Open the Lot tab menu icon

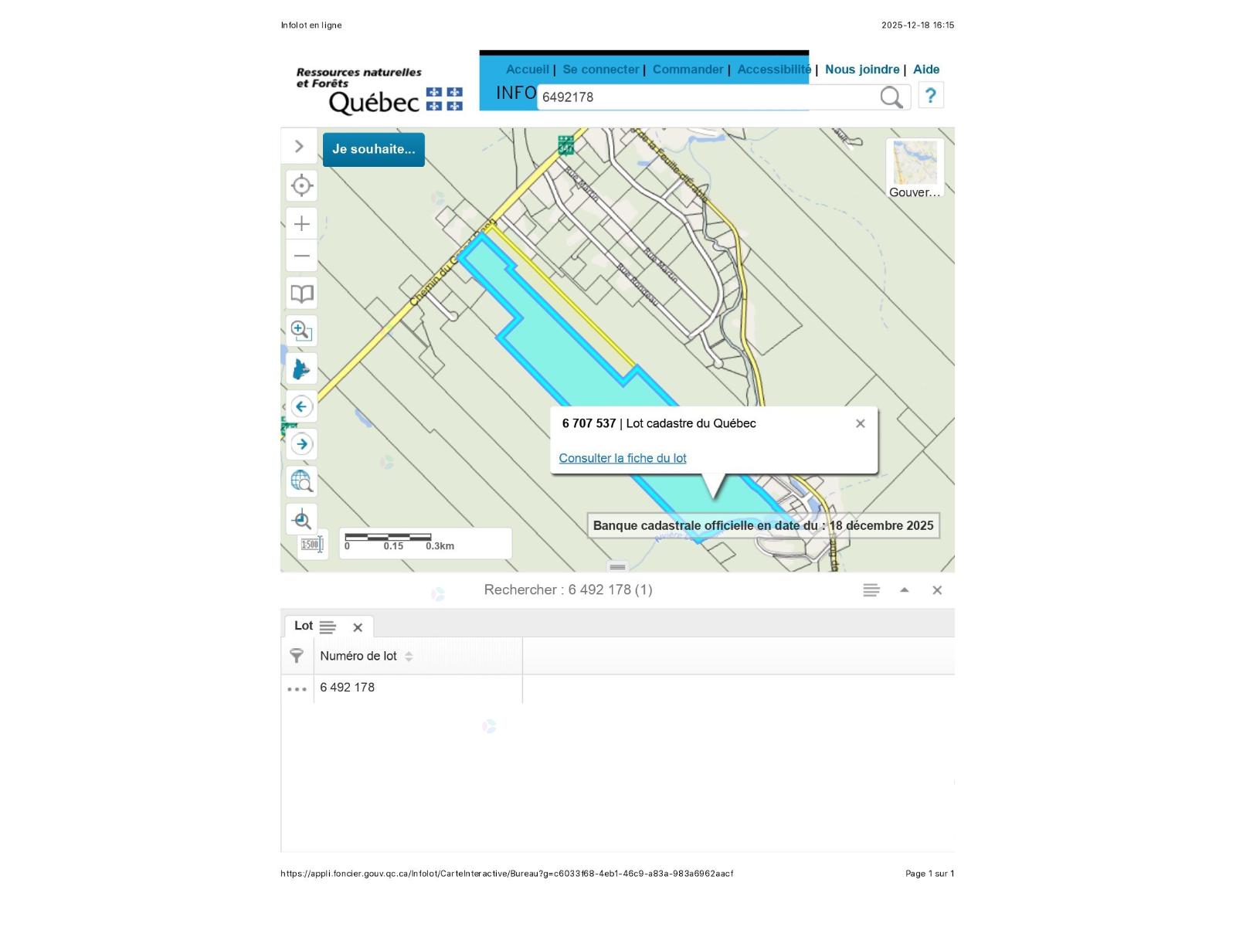(x=328, y=627)
